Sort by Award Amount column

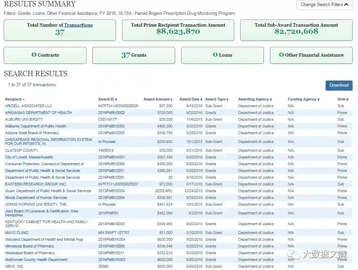[158, 99]
